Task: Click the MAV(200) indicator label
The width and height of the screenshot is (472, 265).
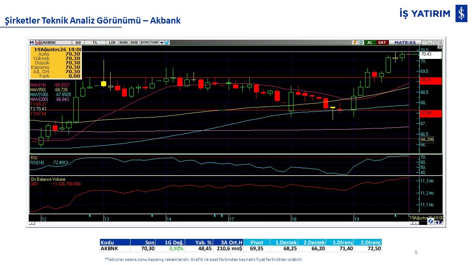Action: (x=39, y=99)
